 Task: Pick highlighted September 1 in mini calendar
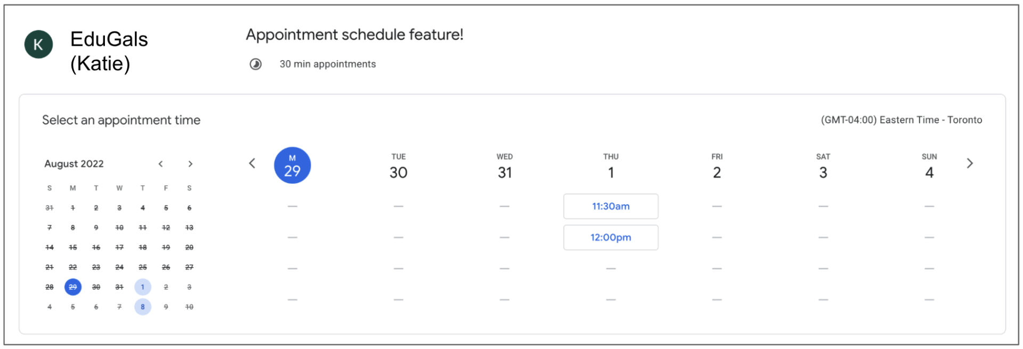tap(143, 287)
